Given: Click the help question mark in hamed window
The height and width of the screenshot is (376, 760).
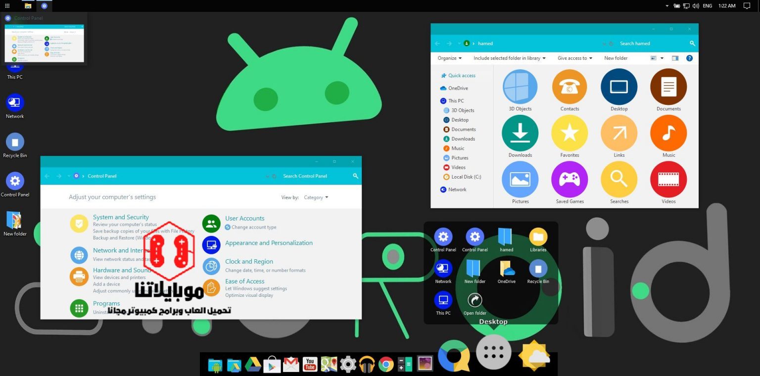Looking at the screenshot, I should pyautogui.click(x=689, y=58).
